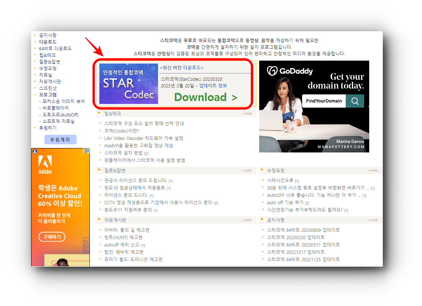Viewport: 422px width, 306px height.
Task: Click MORE in the 수정요청 section header
Action: pos(374,171)
